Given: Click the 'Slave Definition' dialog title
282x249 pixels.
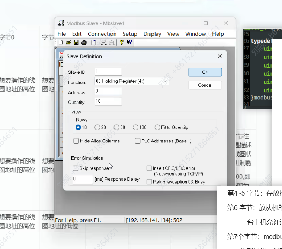Looking at the screenshot, I should click(84, 56).
